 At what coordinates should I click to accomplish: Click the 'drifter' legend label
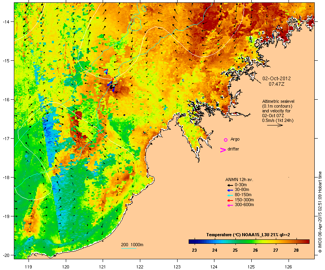pyautogui.click(x=233, y=149)
